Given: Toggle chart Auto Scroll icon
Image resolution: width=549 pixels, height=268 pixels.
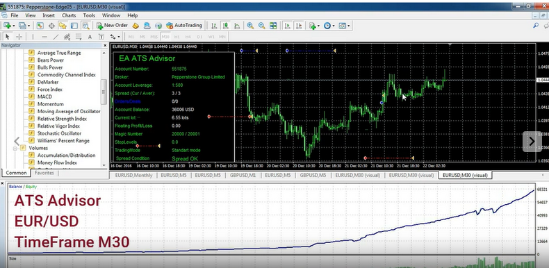Looking at the screenshot, I should (x=288, y=26).
